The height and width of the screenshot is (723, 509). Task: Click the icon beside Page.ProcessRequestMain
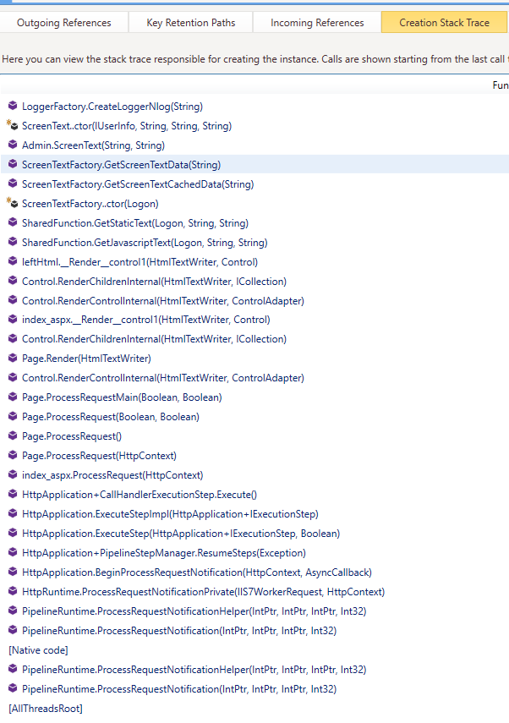coord(13,397)
